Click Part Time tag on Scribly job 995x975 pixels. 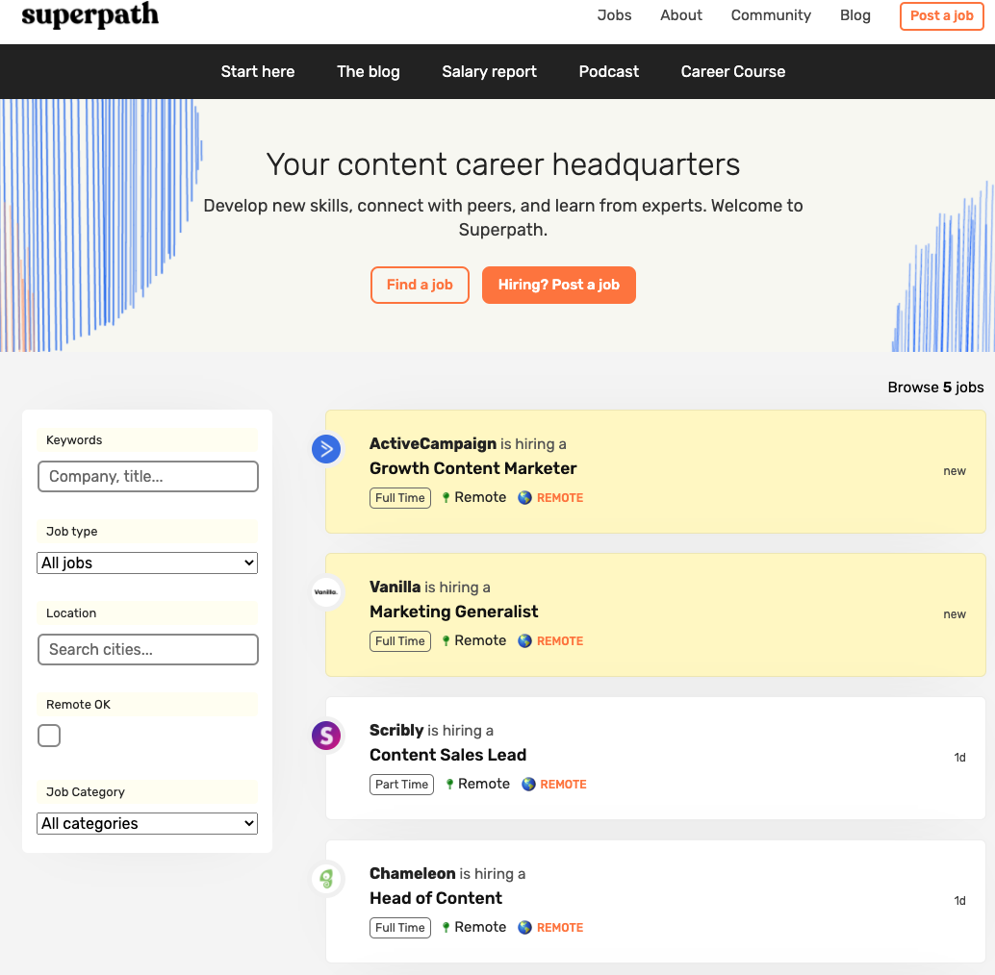401,785
